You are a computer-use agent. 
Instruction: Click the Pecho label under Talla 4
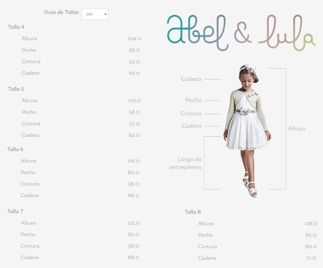click(x=29, y=50)
